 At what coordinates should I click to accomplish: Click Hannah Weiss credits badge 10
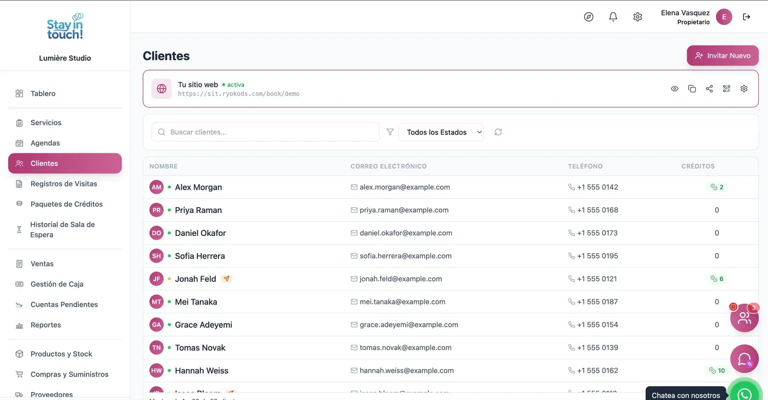[x=717, y=371]
